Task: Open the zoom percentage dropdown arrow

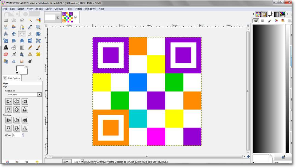Action: [x=82, y=162]
